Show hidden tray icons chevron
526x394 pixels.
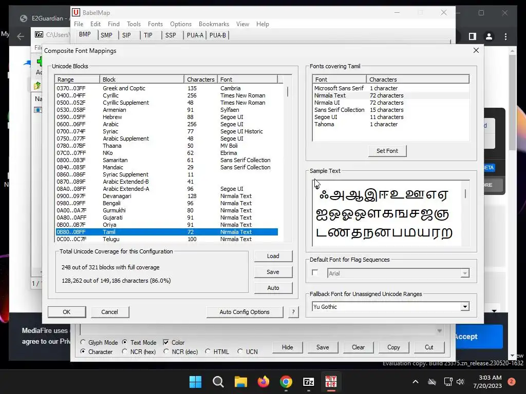click(x=415, y=382)
